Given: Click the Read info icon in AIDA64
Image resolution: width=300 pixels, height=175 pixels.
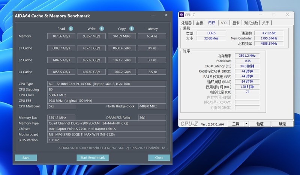Looking at the screenshot, I should [x=71, y=29].
